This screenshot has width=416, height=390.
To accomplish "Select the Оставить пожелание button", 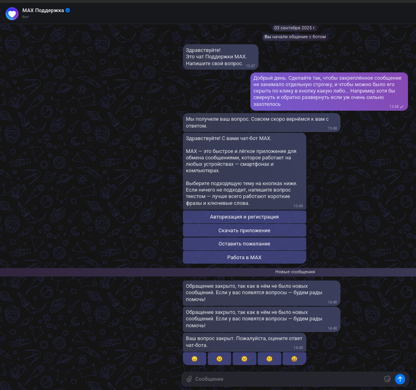I will [244, 244].
